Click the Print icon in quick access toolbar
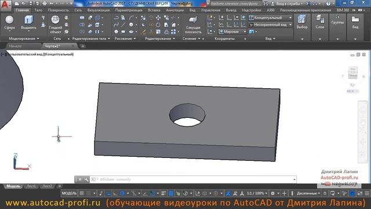The height and width of the screenshot is (209, 371). [45, 3]
